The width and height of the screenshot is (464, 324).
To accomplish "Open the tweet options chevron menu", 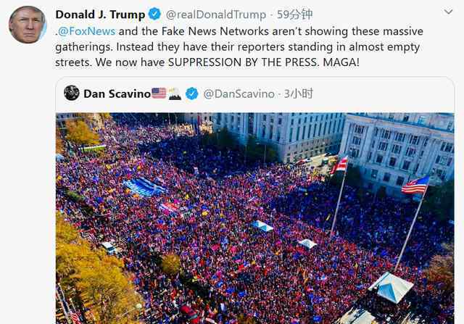I will pos(448,12).
